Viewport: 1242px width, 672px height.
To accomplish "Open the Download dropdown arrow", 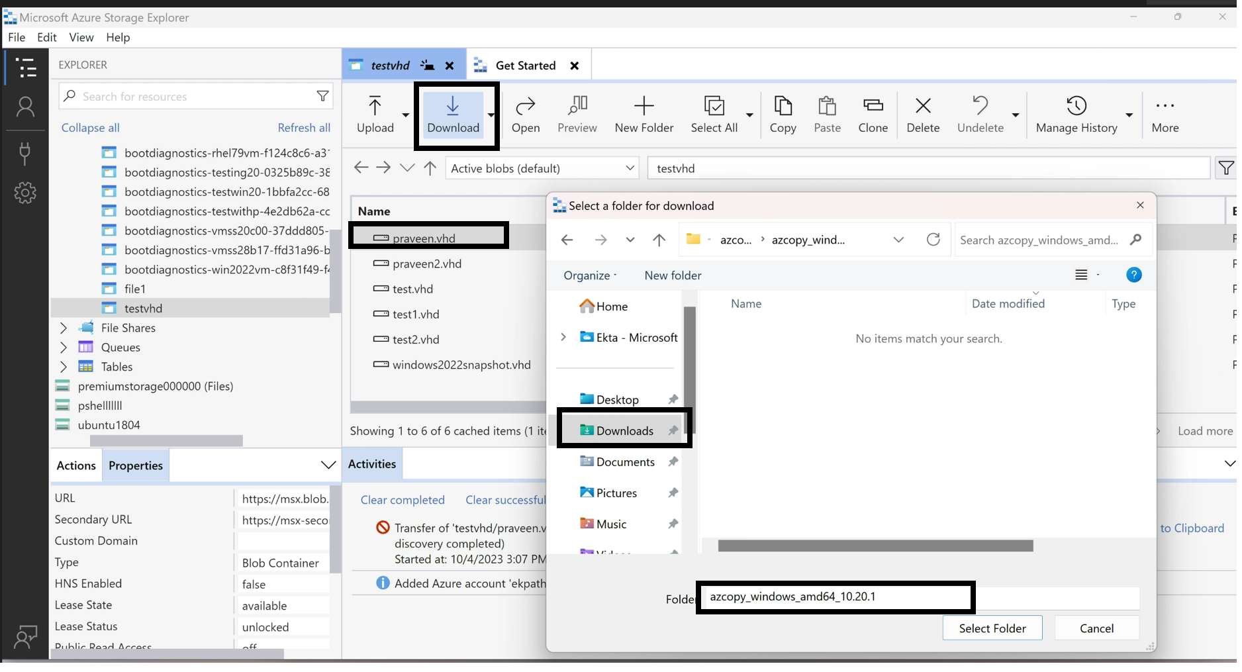I will pyautogui.click(x=491, y=115).
